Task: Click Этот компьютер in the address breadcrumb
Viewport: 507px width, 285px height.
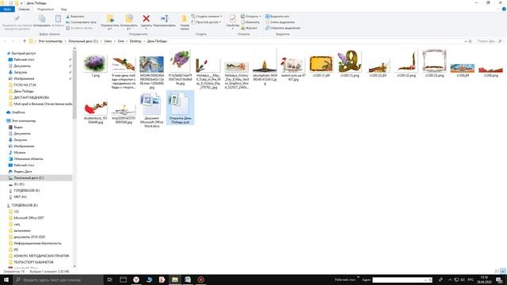Action: click(x=50, y=41)
